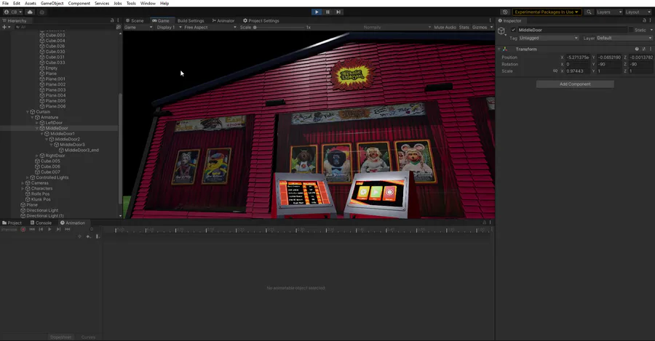Toggle the Inspector lock icon
This screenshot has width=655, height=341.
[644, 20]
